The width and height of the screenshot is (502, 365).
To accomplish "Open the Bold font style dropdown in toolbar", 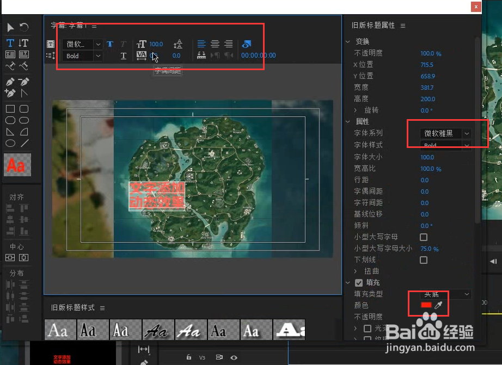I will tap(82, 56).
